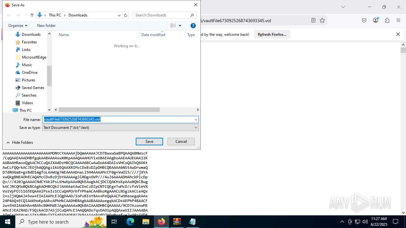This screenshot has height=228, width=406.
Task: Open the Save as type combo box
Action: click(120, 128)
